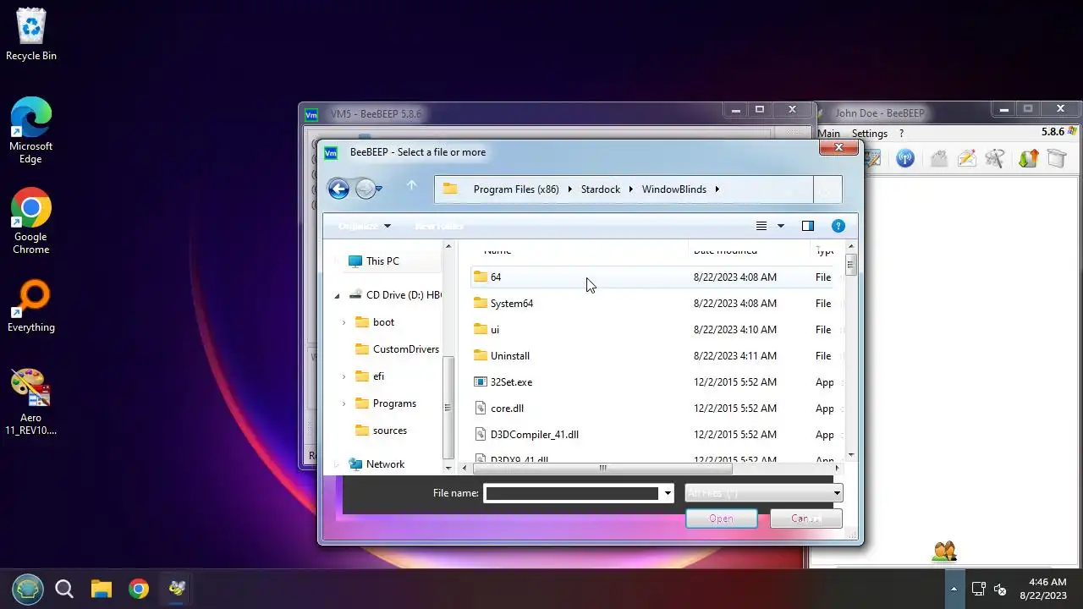
Task: Open dialog help blue question icon
Action: click(838, 226)
